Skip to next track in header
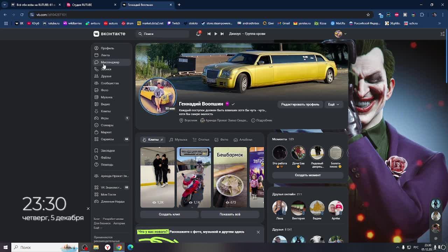The height and width of the screenshot is (252, 448). [222, 34]
